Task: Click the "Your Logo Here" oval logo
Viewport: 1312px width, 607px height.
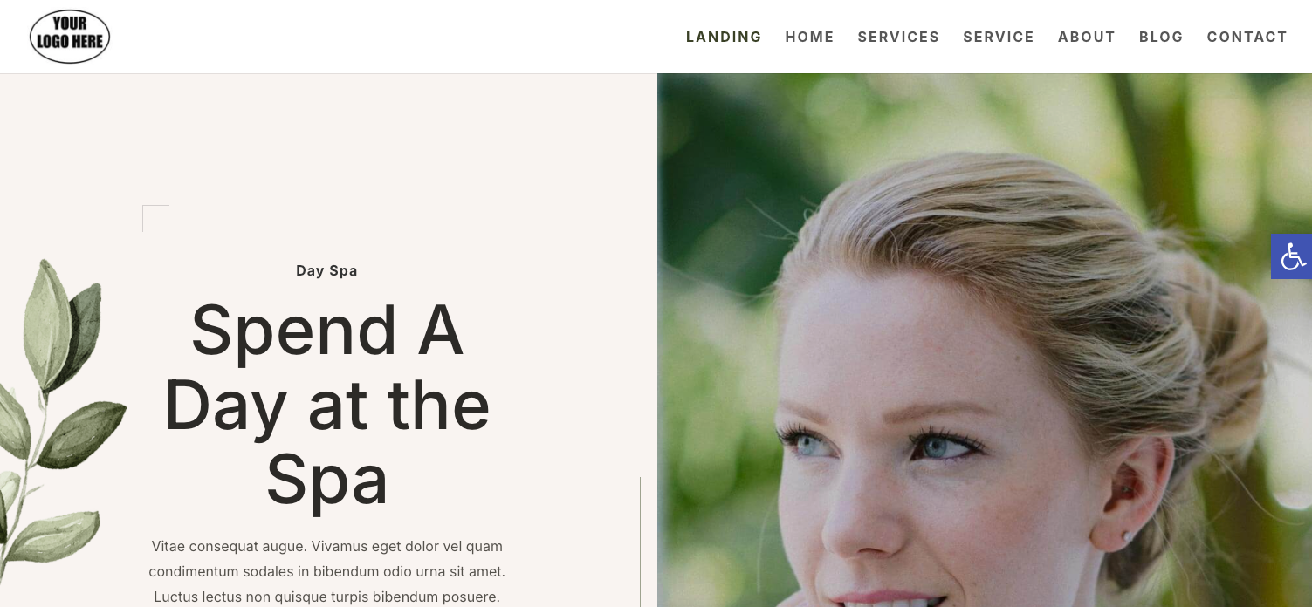Action: [70, 37]
